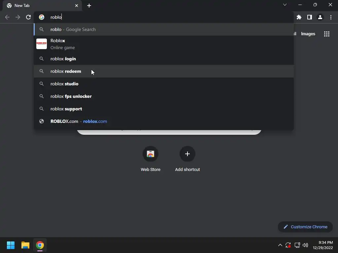Click the magnifier icon beside roblox studio

42,84
